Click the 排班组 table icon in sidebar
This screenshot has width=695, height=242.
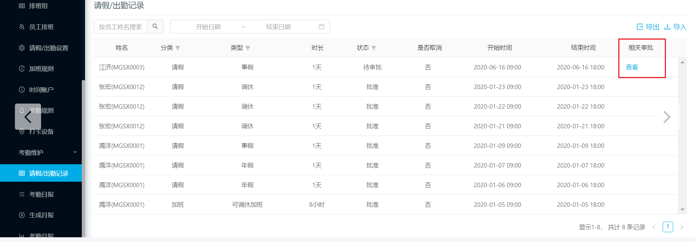[x=22, y=6]
